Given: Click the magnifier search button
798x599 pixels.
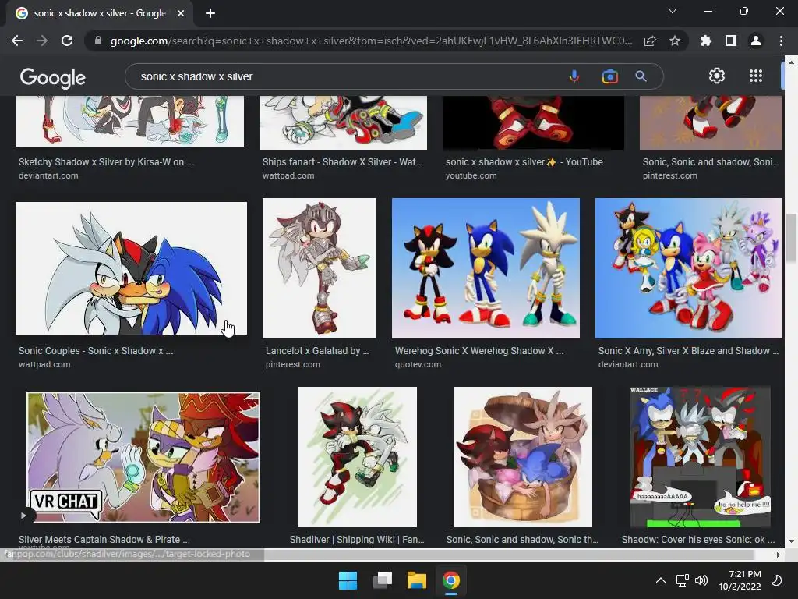Looking at the screenshot, I should (641, 76).
